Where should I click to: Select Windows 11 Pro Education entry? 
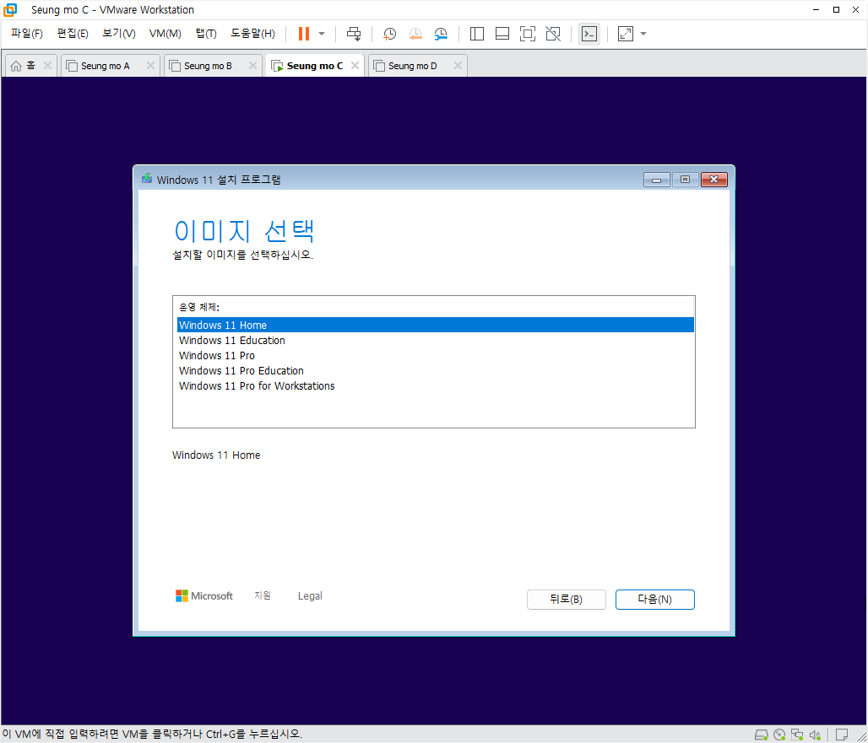435,370
